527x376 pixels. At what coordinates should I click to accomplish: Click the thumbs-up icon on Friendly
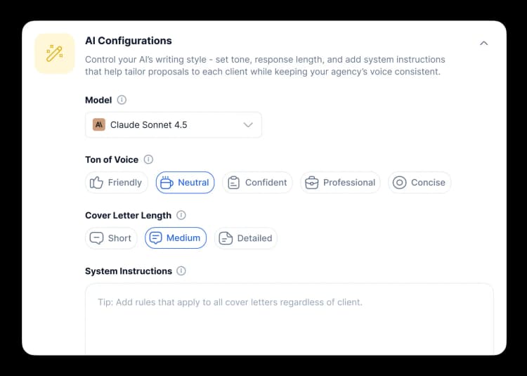coord(98,183)
